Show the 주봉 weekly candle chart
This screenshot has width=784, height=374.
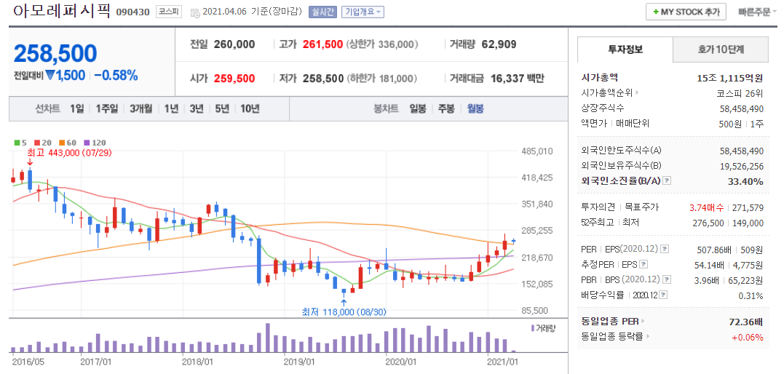click(x=446, y=108)
